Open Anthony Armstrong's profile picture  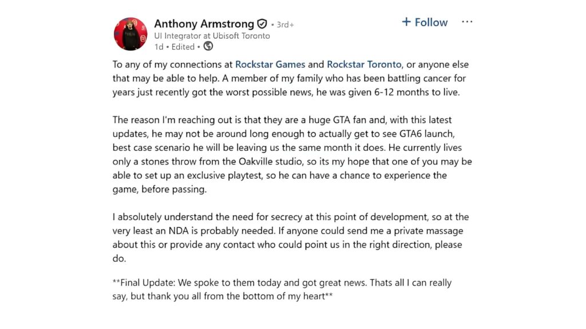130,34
